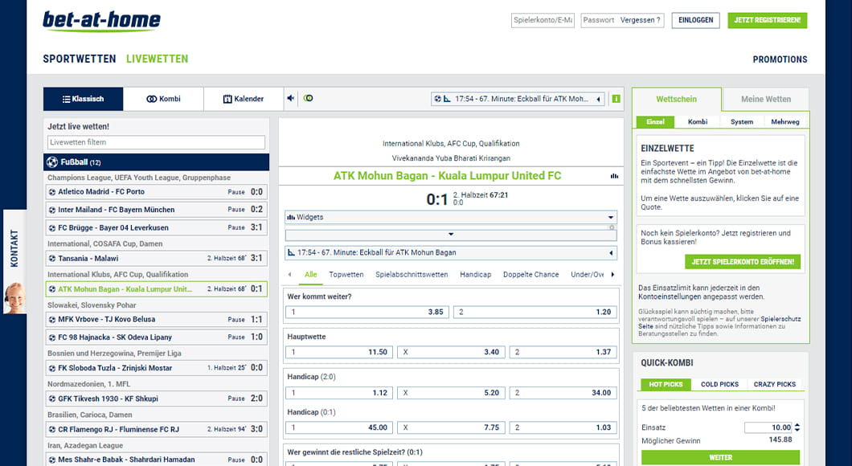Select Mehrweg bet type

[785, 121]
